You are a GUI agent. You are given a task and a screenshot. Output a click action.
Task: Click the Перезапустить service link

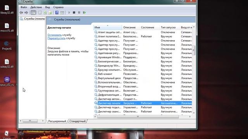pos(57,38)
